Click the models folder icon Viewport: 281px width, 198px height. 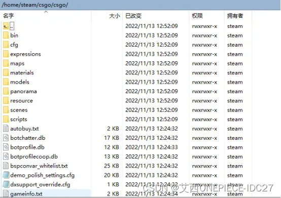pos(6,82)
